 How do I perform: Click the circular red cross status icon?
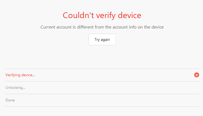click(x=196, y=75)
